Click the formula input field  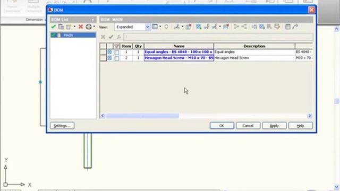coord(218,37)
